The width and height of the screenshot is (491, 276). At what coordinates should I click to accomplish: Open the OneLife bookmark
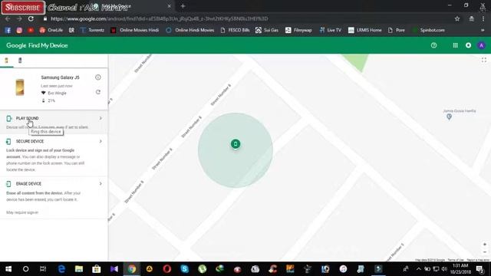pos(51,30)
